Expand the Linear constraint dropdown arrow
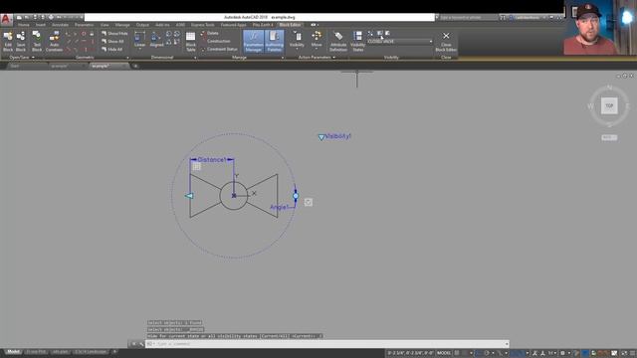Image resolution: width=637 pixels, height=358 pixels. pos(139,49)
